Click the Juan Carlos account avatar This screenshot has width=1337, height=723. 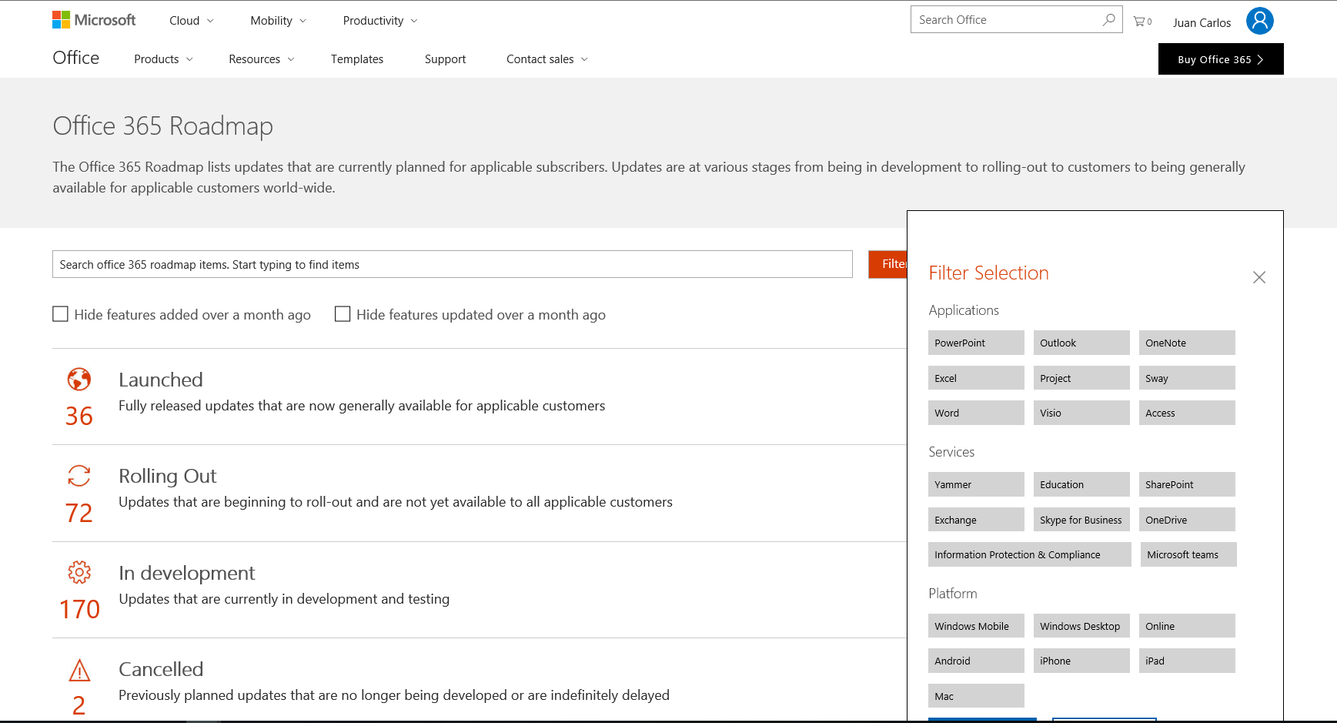coord(1259,21)
